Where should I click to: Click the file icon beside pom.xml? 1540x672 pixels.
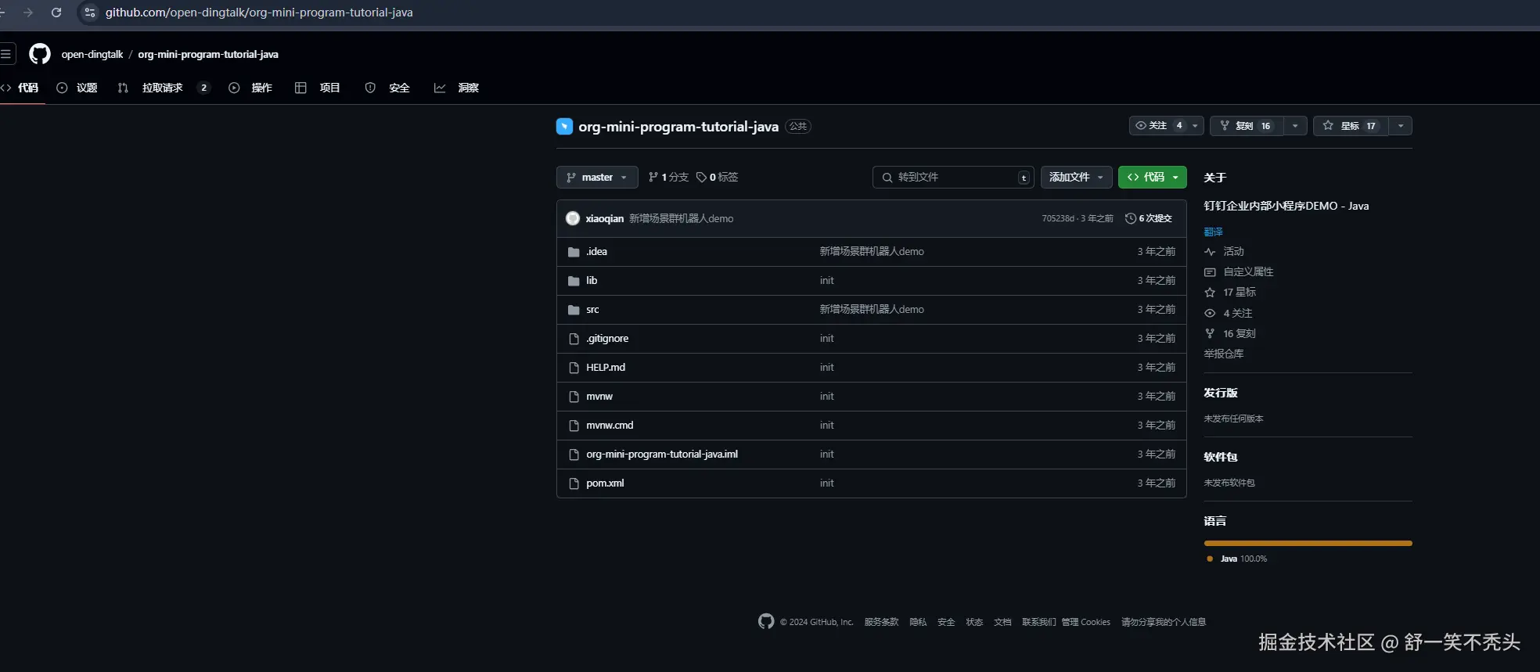(x=574, y=483)
